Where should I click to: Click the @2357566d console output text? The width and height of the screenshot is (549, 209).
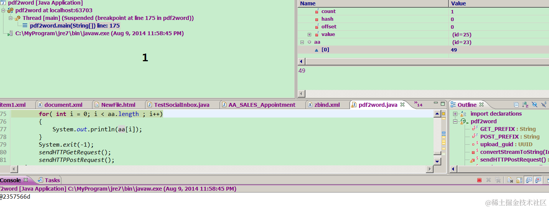[15, 197]
